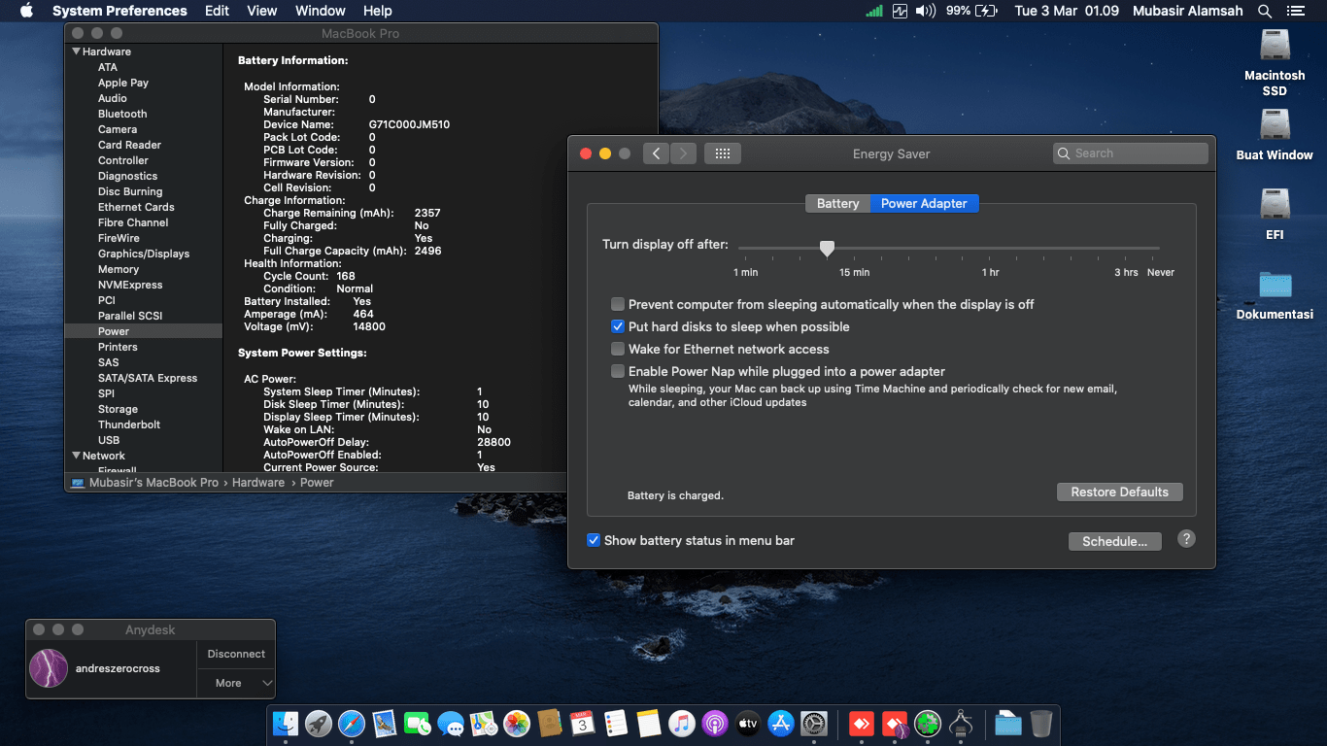The height and width of the screenshot is (746, 1327).
Task: Launch Launchpad rocket icon in Dock
Action: tap(319, 724)
